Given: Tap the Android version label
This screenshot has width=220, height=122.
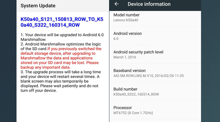Looking at the screenshot, I should (x=127, y=34).
